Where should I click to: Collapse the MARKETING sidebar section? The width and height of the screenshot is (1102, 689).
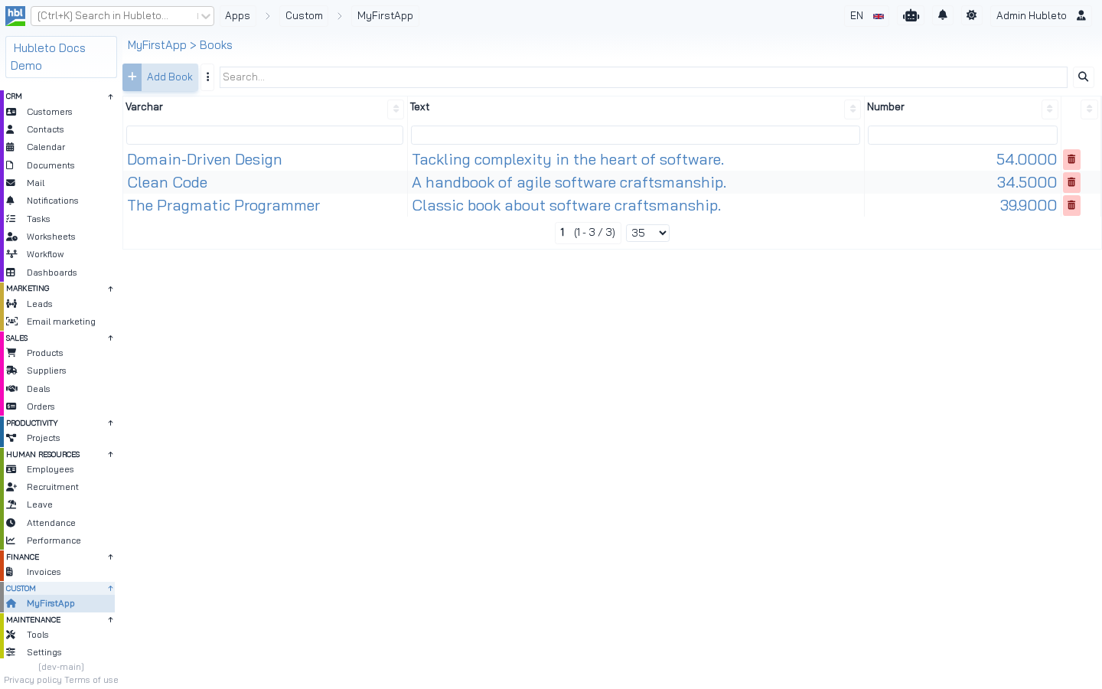pos(110,289)
